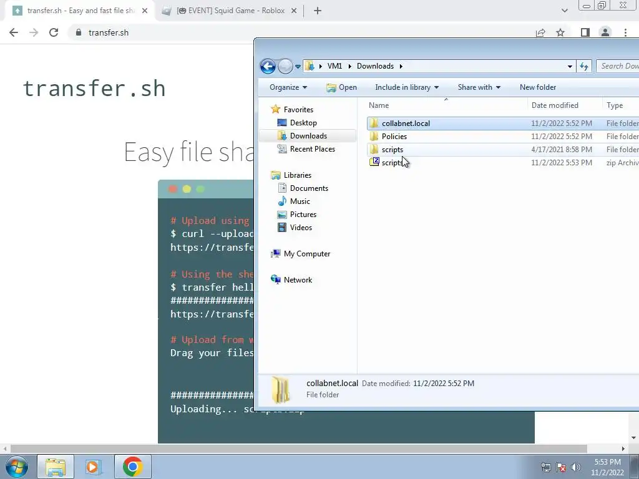Click the network tray icon

[545, 467]
